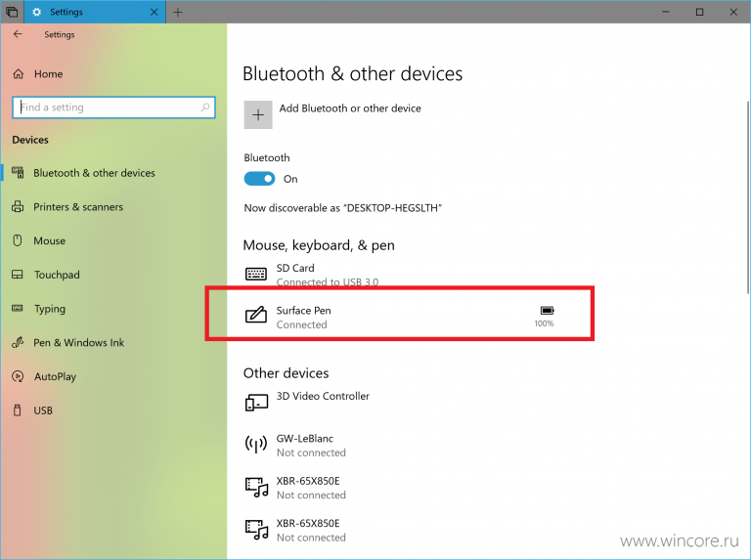The image size is (751, 560).
Task: Click the search magnifier icon
Action: click(205, 108)
